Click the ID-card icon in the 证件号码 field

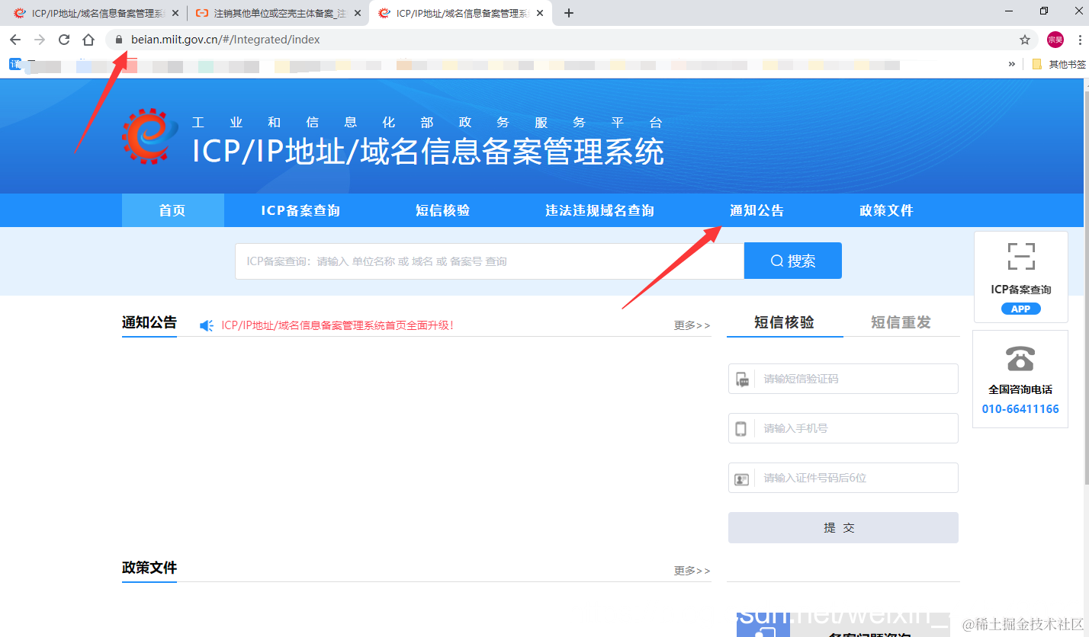coord(741,478)
